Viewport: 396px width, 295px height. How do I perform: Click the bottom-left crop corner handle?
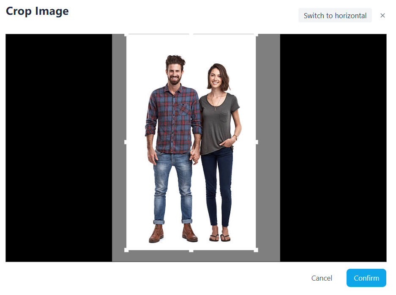click(x=126, y=250)
